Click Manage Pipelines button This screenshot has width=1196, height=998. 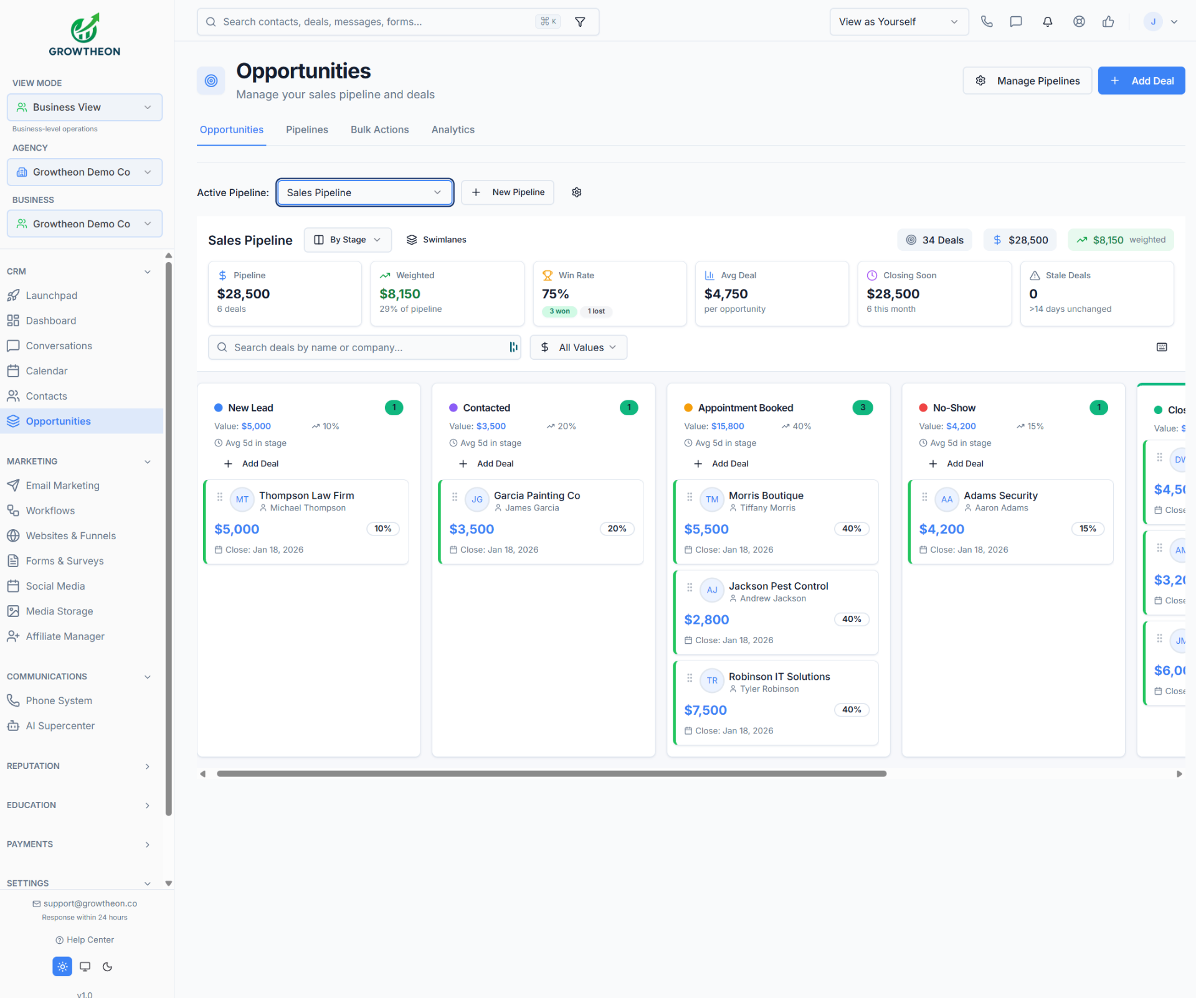click(x=1027, y=81)
